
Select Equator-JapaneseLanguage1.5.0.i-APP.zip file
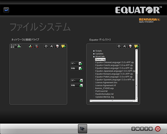[115, 71]
